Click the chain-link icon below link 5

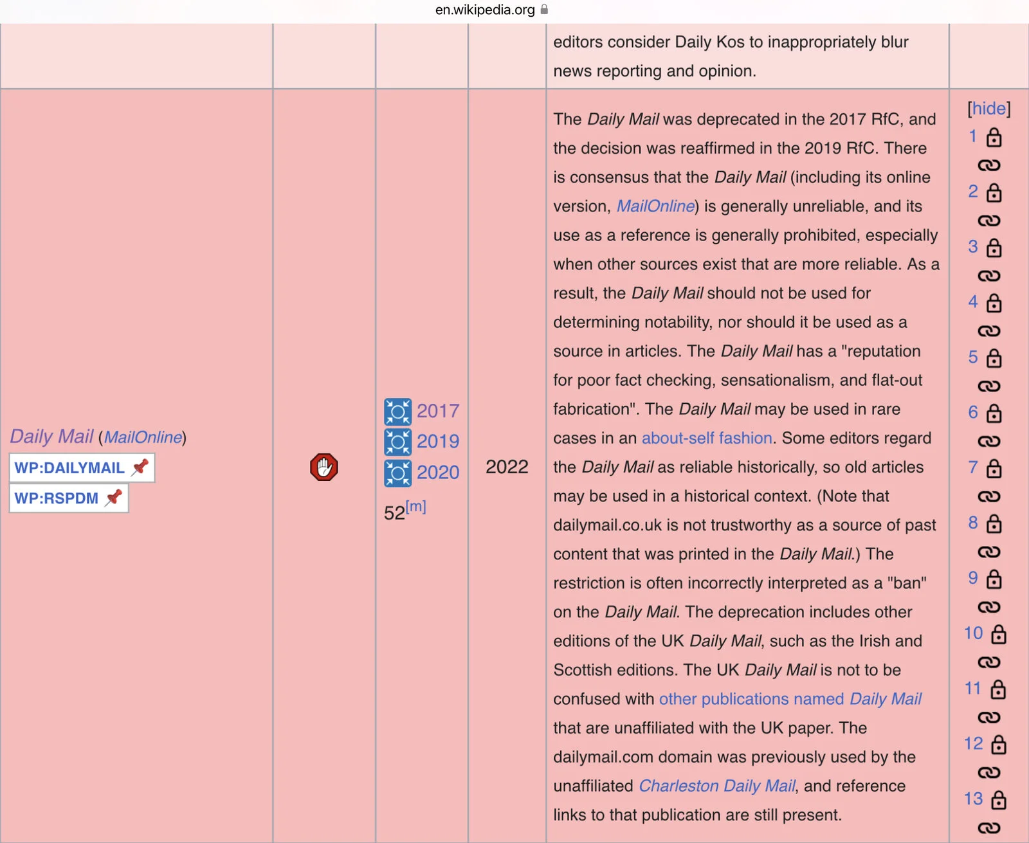tap(988, 386)
